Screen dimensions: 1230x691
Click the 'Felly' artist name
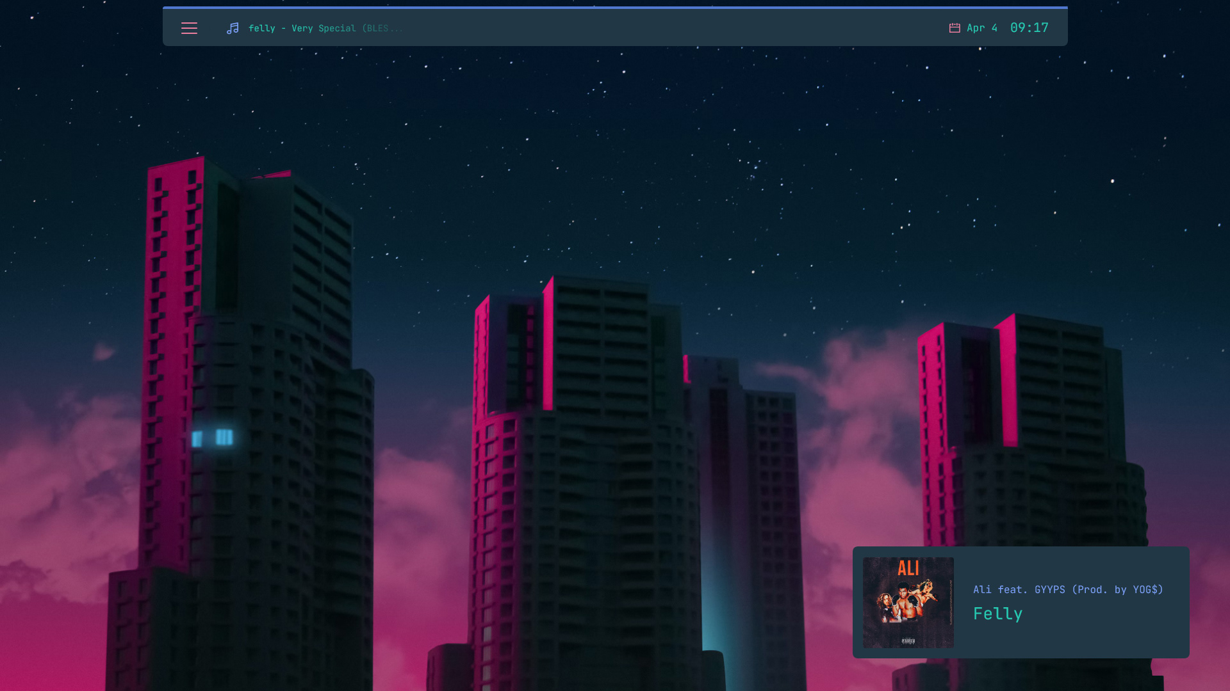(997, 614)
